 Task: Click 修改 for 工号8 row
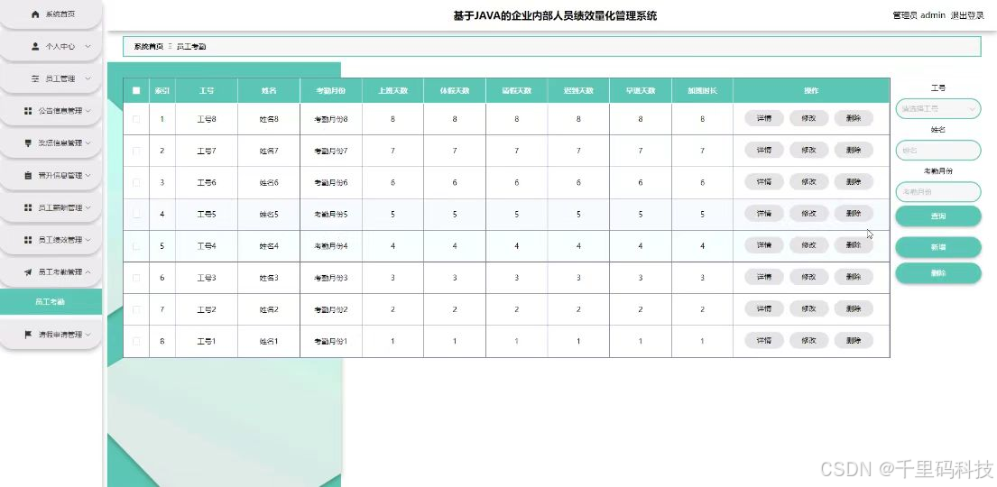click(x=808, y=118)
